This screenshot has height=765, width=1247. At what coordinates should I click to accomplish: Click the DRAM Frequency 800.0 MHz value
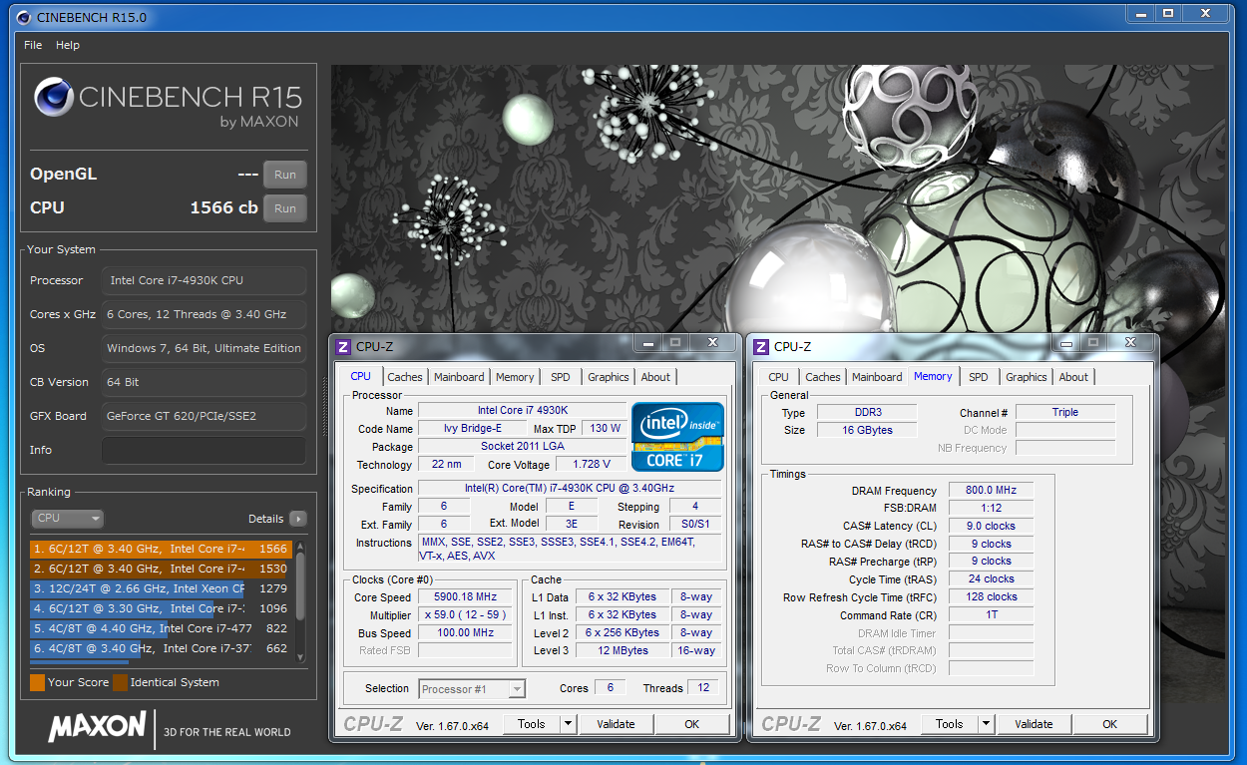993,491
